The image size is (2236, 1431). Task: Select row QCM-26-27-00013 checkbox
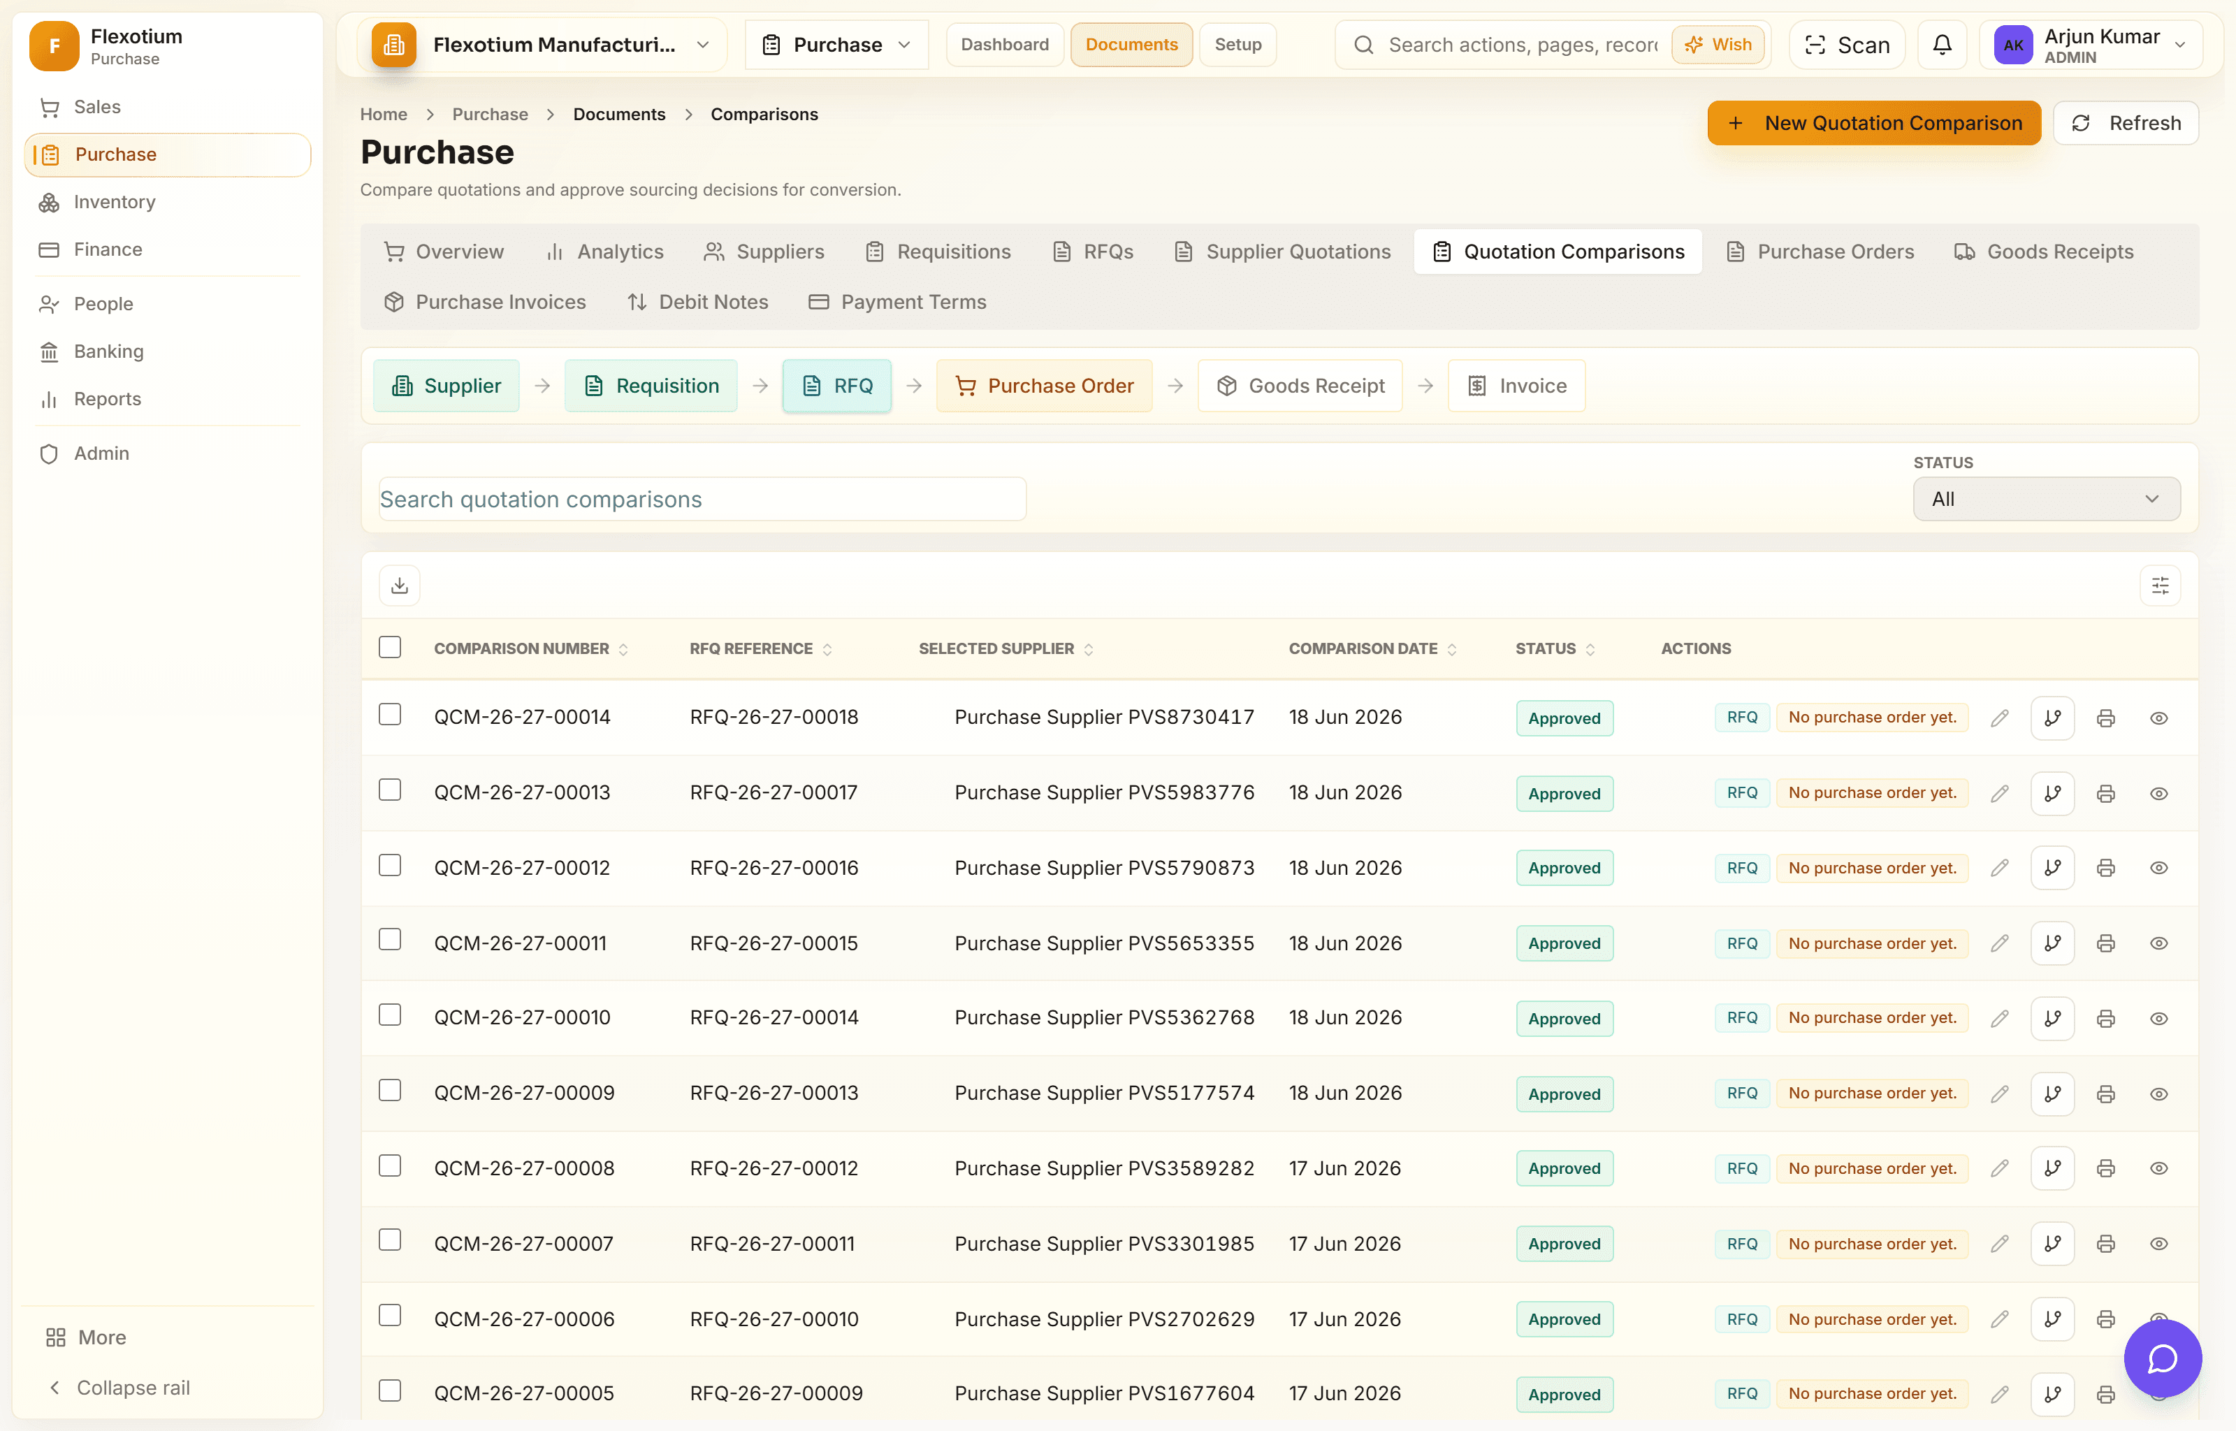click(390, 790)
